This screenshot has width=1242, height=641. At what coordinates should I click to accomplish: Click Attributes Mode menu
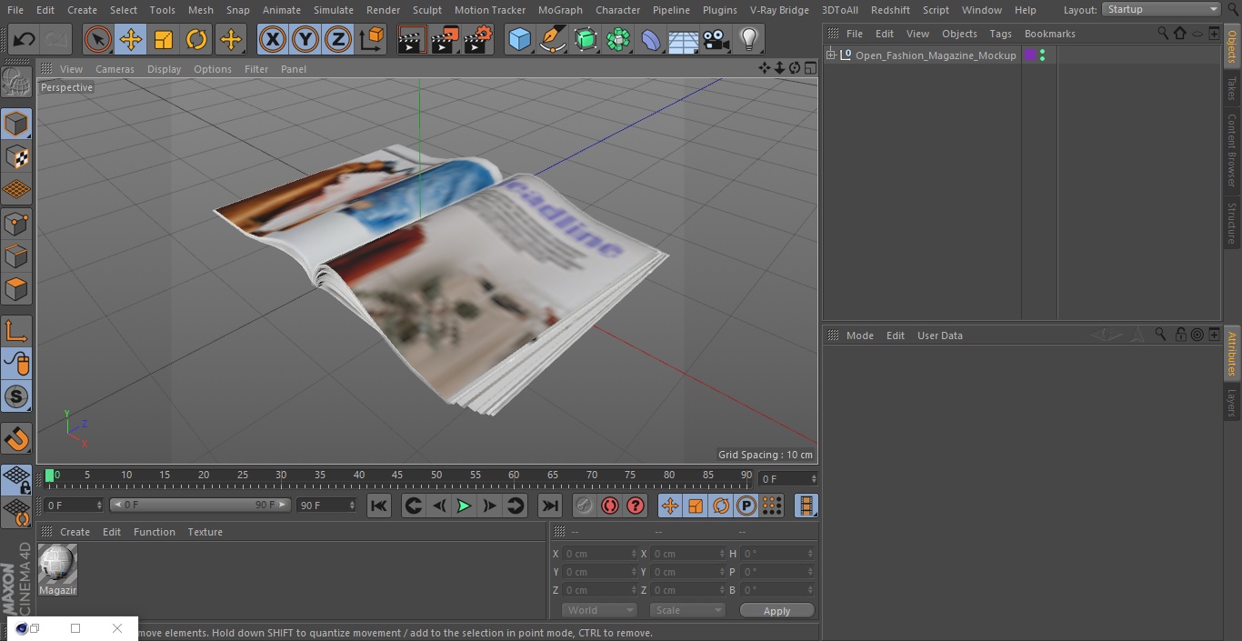coord(859,336)
